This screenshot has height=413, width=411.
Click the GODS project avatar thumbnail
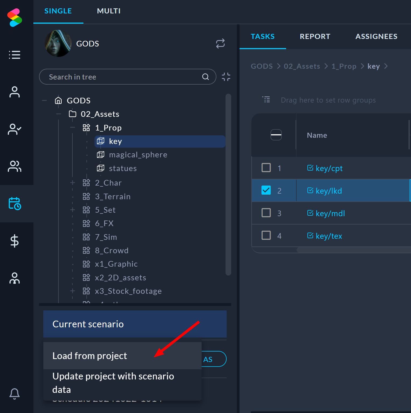pos(58,43)
